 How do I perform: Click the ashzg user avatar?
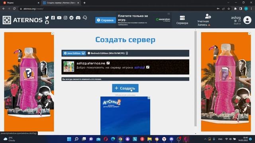point(247,20)
